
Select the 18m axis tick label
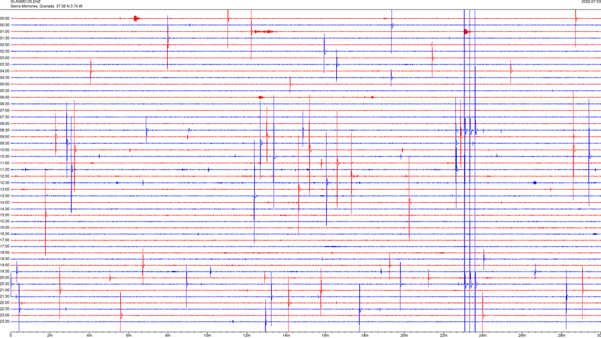click(x=364, y=335)
